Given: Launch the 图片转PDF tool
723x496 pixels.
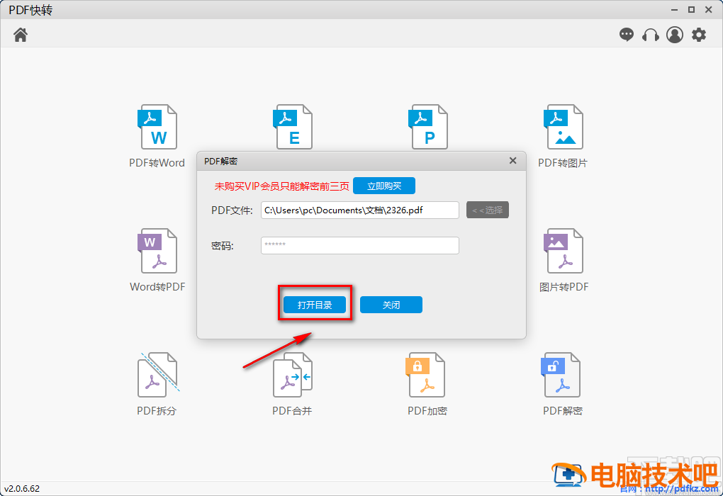Looking at the screenshot, I should pos(564,261).
